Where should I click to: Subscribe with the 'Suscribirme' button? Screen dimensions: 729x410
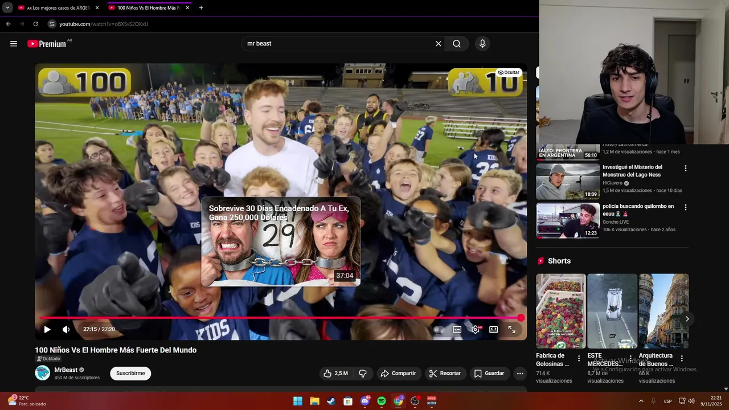(x=130, y=373)
